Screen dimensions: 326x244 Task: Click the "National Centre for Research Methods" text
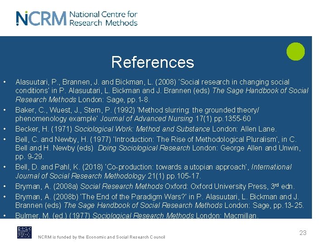[x=103, y=19]
